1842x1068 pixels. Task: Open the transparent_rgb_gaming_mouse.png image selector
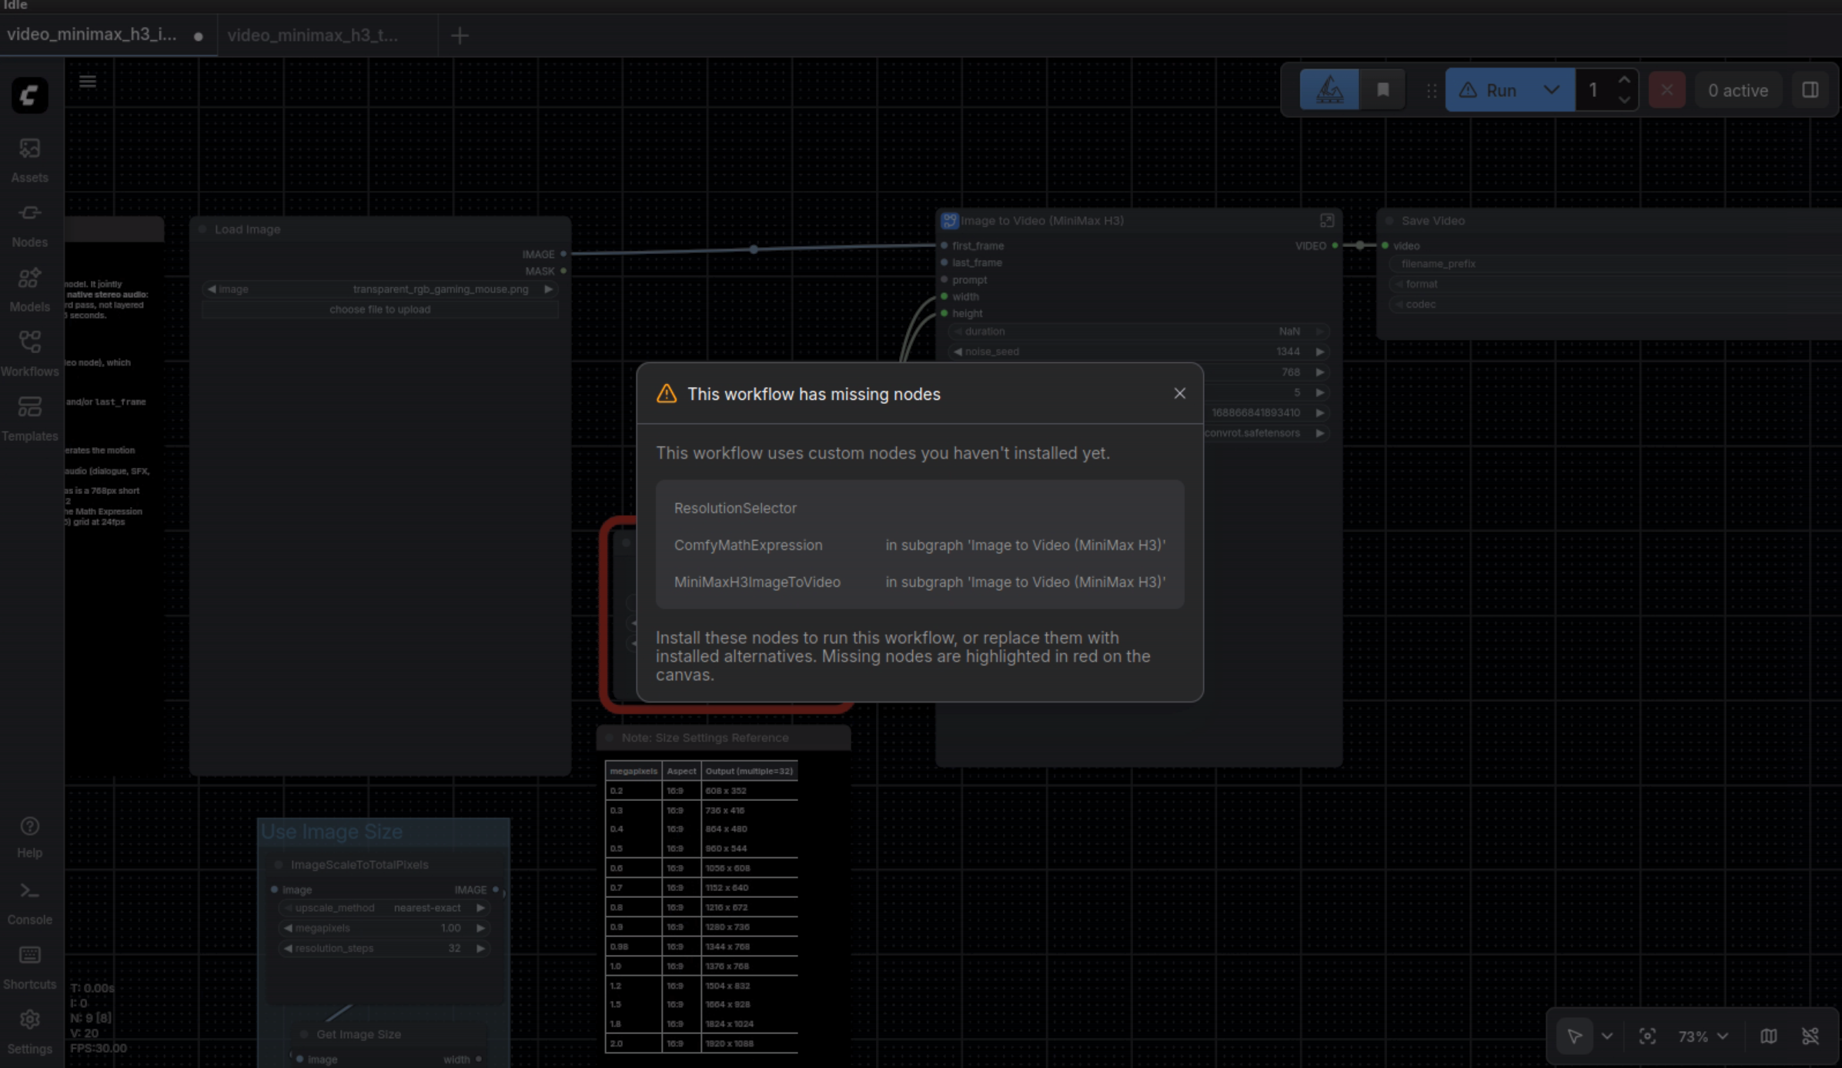[x=379, y=289]
